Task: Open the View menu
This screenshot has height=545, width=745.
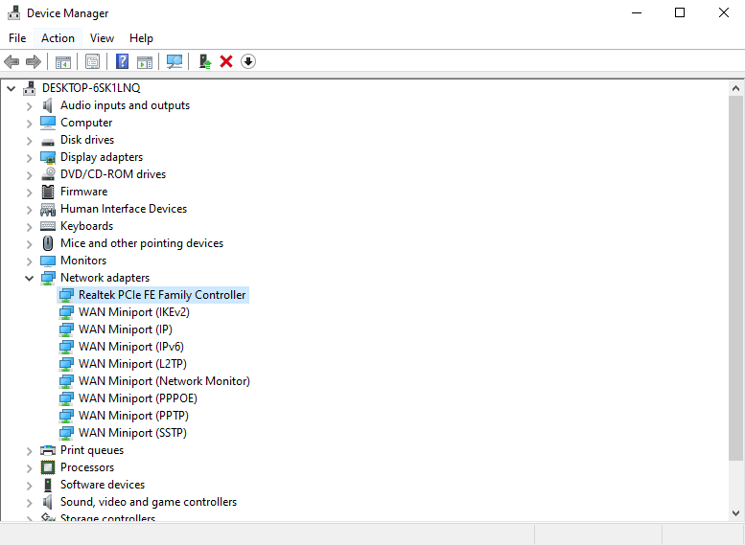Action: tap(102, 38)
